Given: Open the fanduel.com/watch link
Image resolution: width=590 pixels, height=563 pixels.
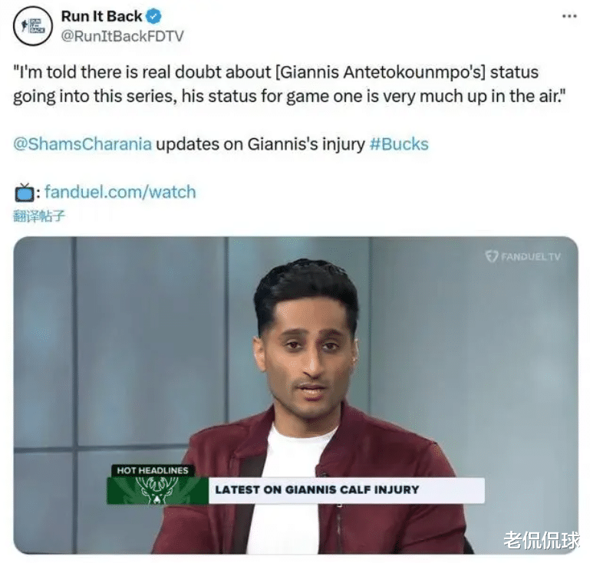Looking at the screenshot, I should [x=120, y=192].
